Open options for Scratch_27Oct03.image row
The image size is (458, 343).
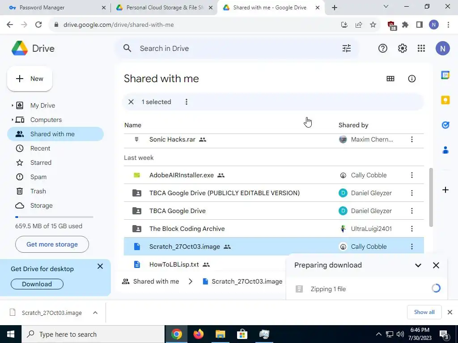pos(411,247)
